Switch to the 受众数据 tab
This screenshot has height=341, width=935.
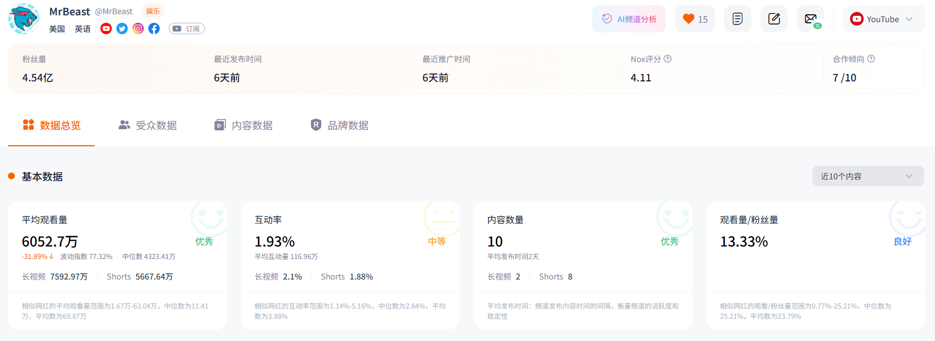[x=148, y=125]
